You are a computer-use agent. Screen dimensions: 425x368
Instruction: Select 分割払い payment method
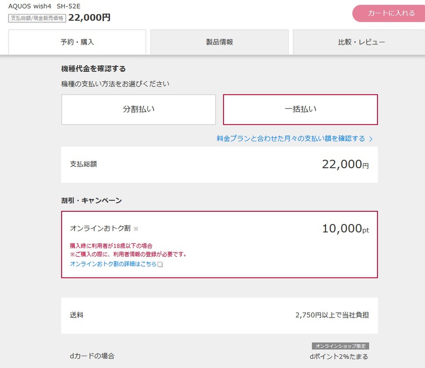(x=139, y=110)
